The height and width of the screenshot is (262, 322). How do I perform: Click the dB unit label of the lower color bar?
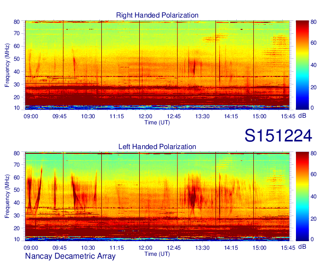(x=302, y=247)
